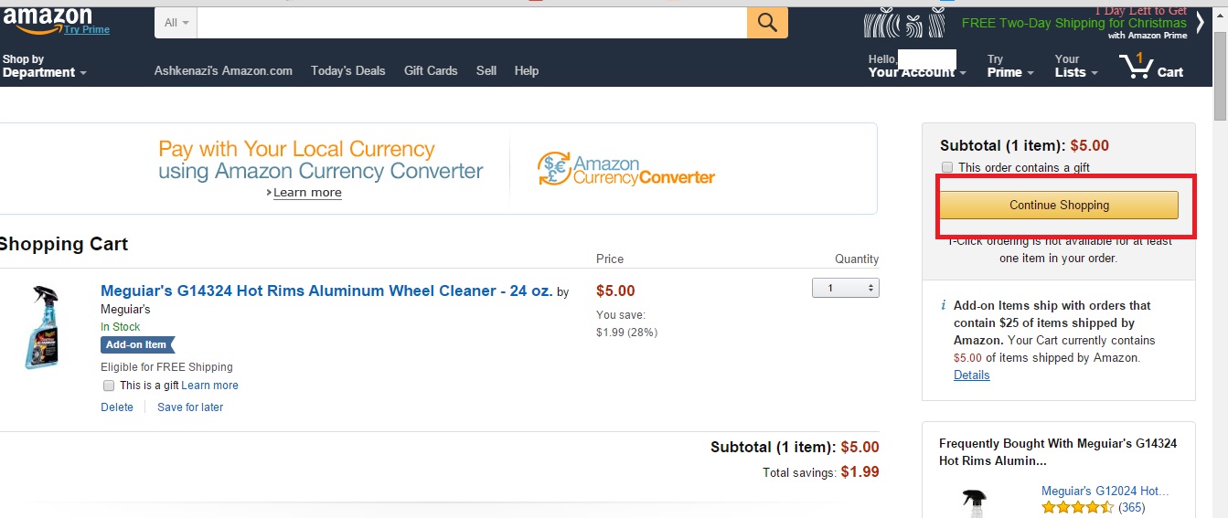Click the search magnifier icon
Screen dimensions: 1228x518
[767, 22]
